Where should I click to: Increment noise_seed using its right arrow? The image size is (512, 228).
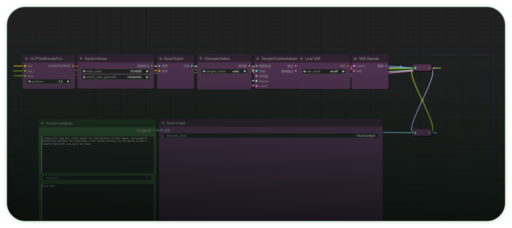coord(147,71)
